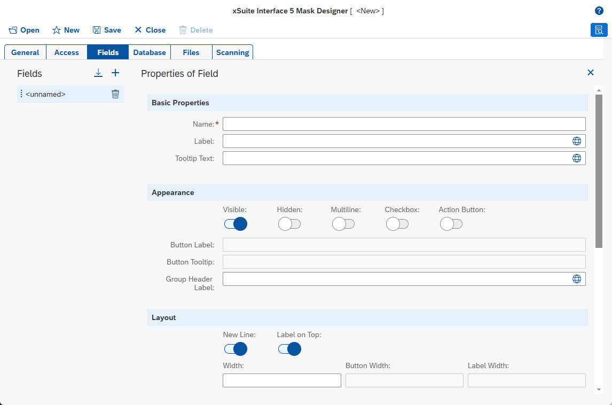Open translation globe for Tooltip Text field
612x405 pixels.
coord(577,158)
